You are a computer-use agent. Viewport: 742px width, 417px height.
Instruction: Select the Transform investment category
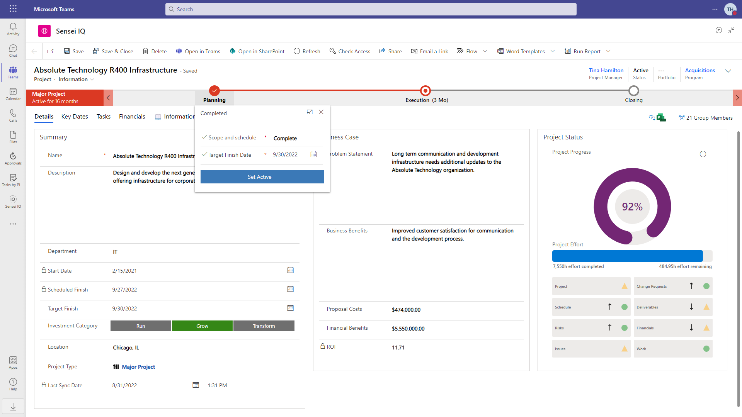(264, 326)
